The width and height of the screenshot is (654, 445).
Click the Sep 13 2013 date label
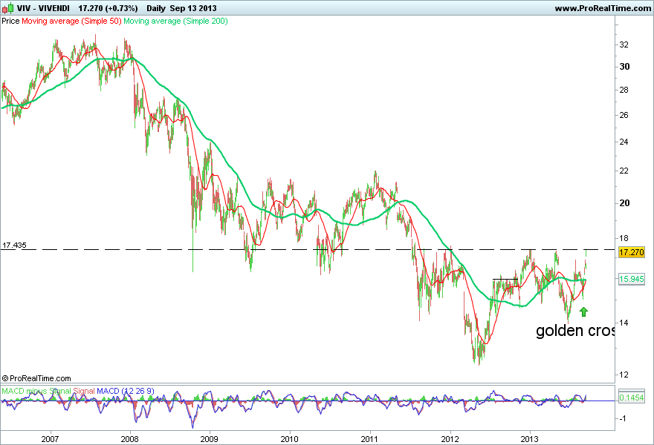(193, 8)
